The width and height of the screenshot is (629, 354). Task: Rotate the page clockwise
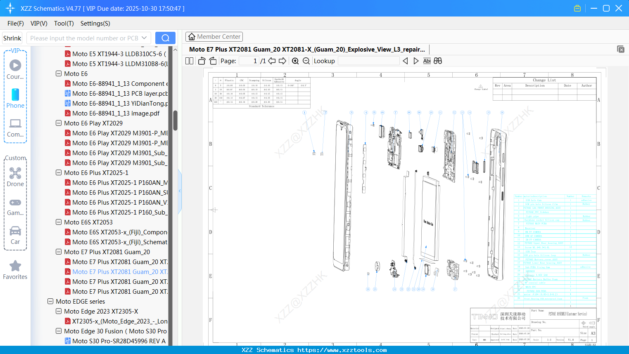pos(213,61)
